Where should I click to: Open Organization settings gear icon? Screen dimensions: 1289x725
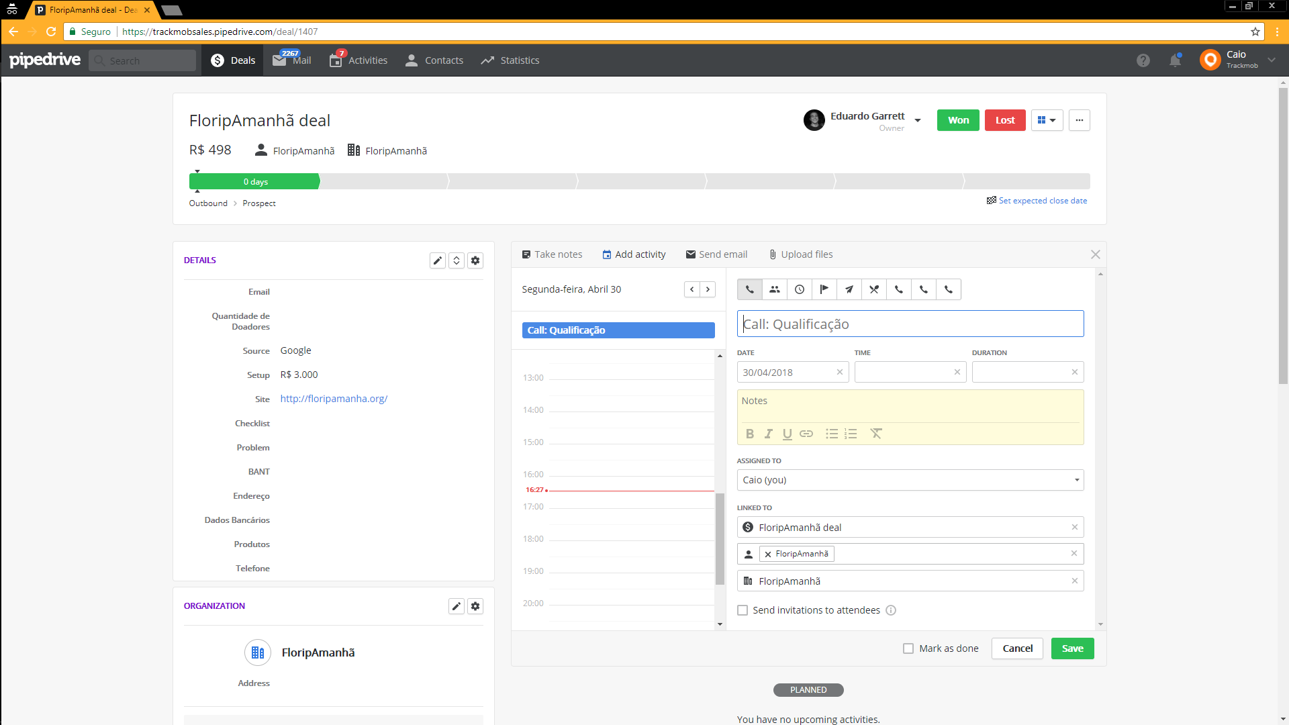click(x=475, y=606)
